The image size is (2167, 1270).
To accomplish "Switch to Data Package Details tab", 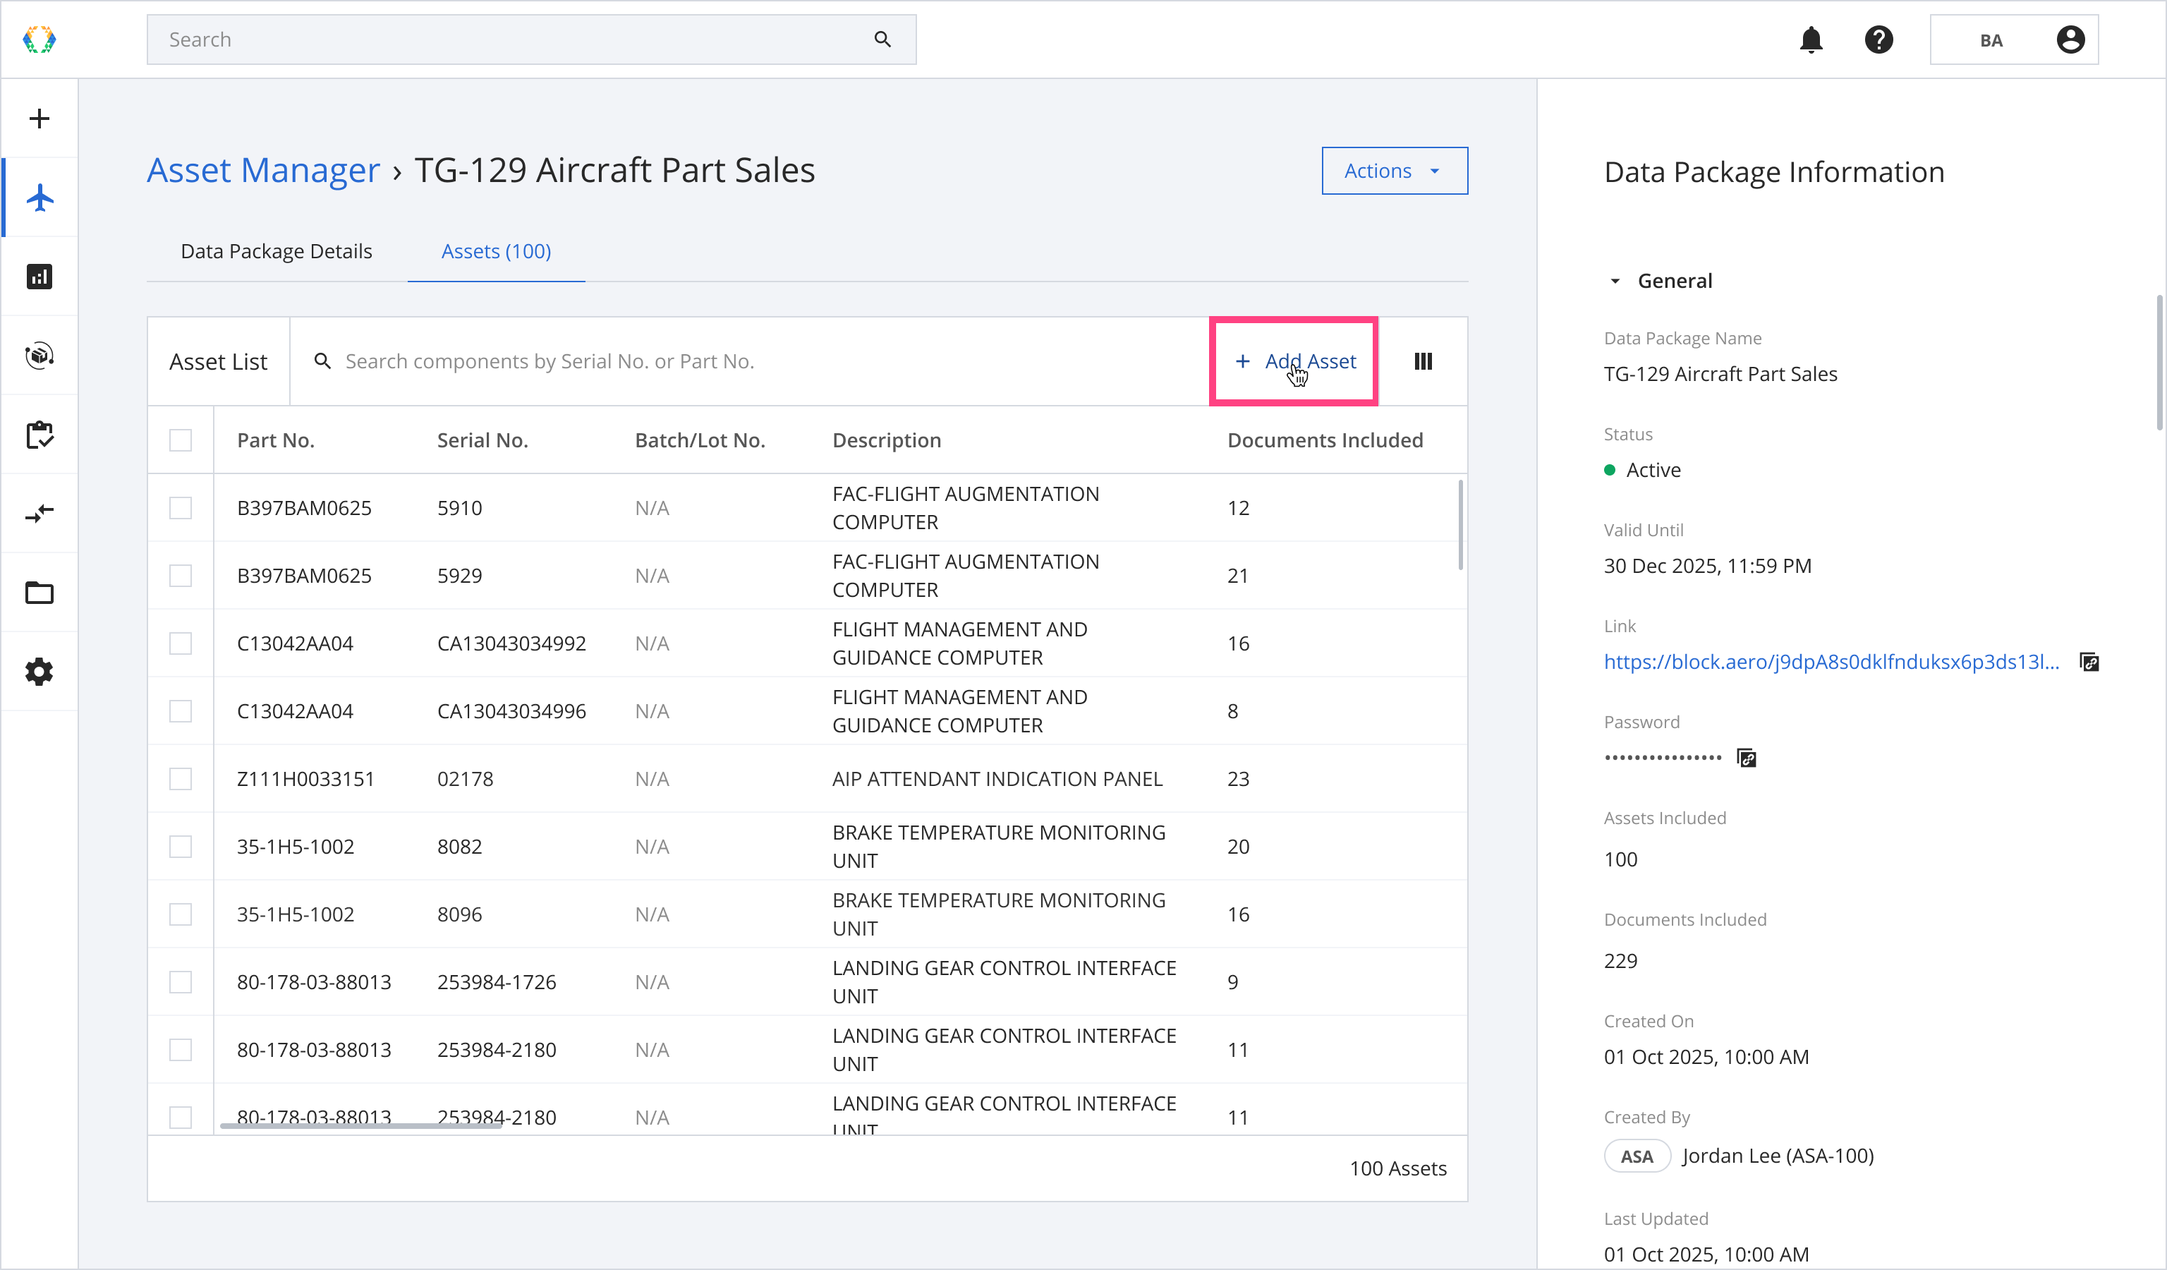I will pos(276,251).
